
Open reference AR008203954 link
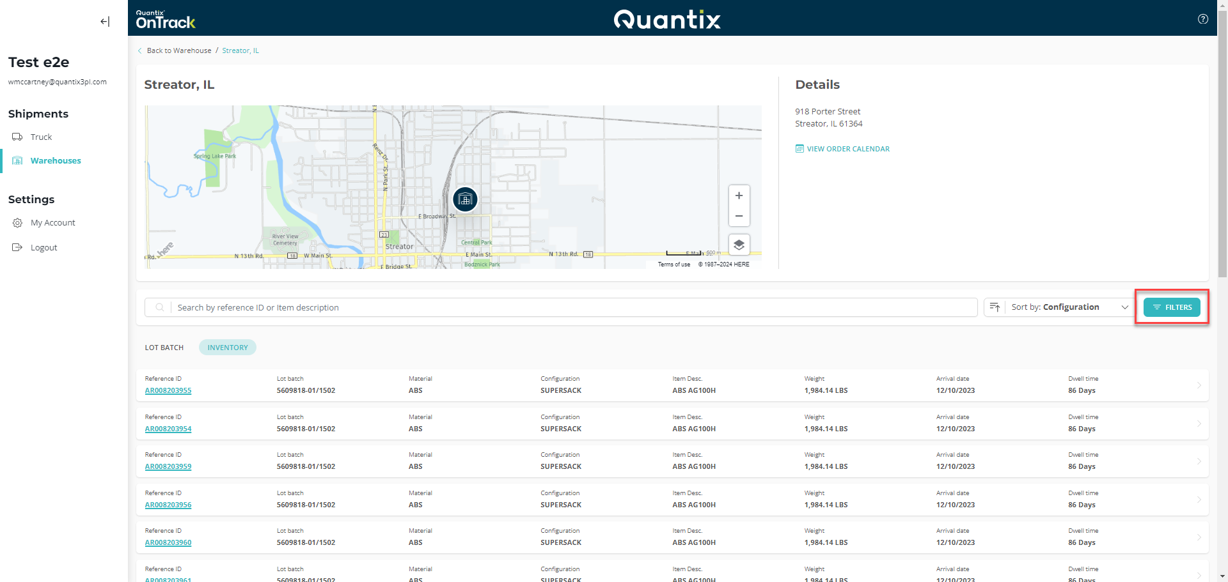click(168, 429)
